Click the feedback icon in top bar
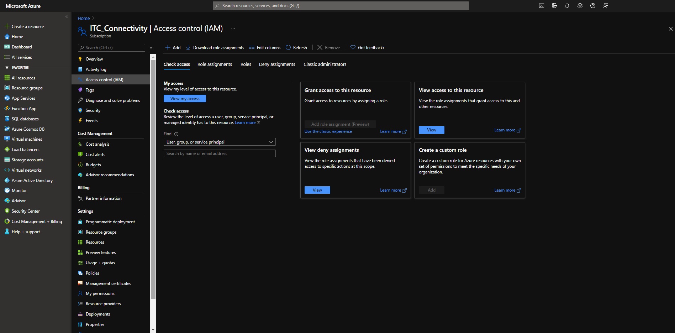 point(605,6)
